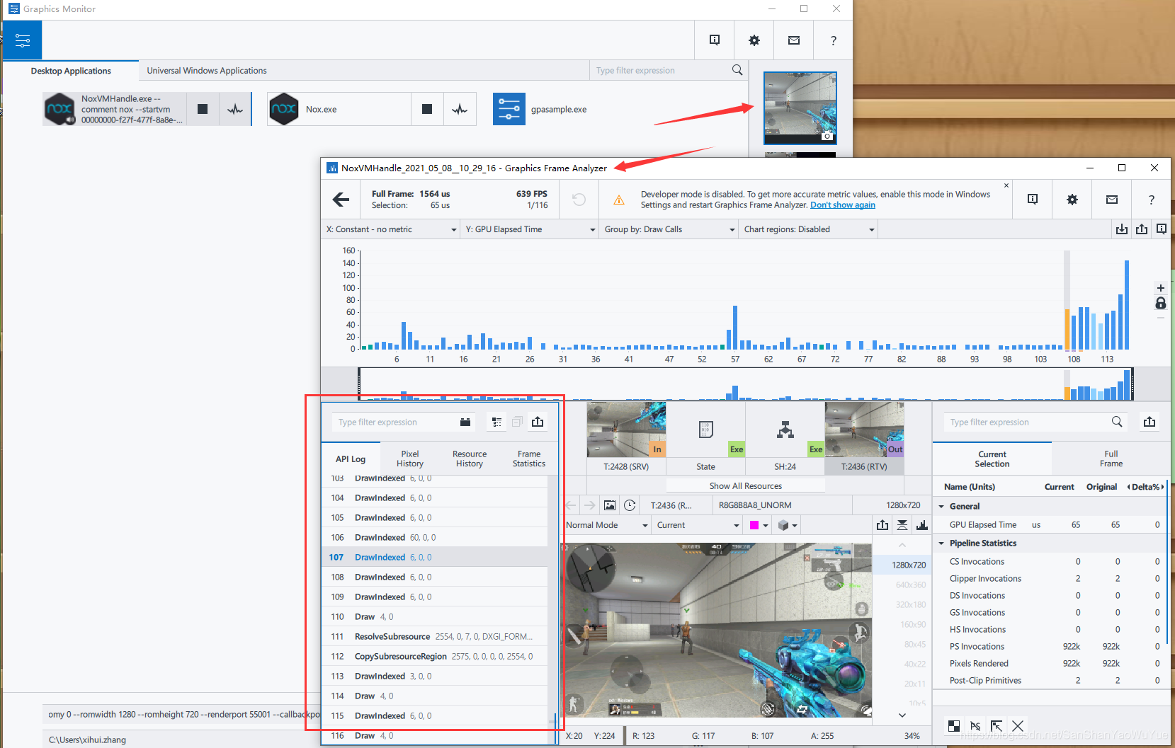The height and width of the screenshot is (748, 1175).
Task: Step down the mip level list arrow
Action: pyautogui.click(x=902, y=715)
